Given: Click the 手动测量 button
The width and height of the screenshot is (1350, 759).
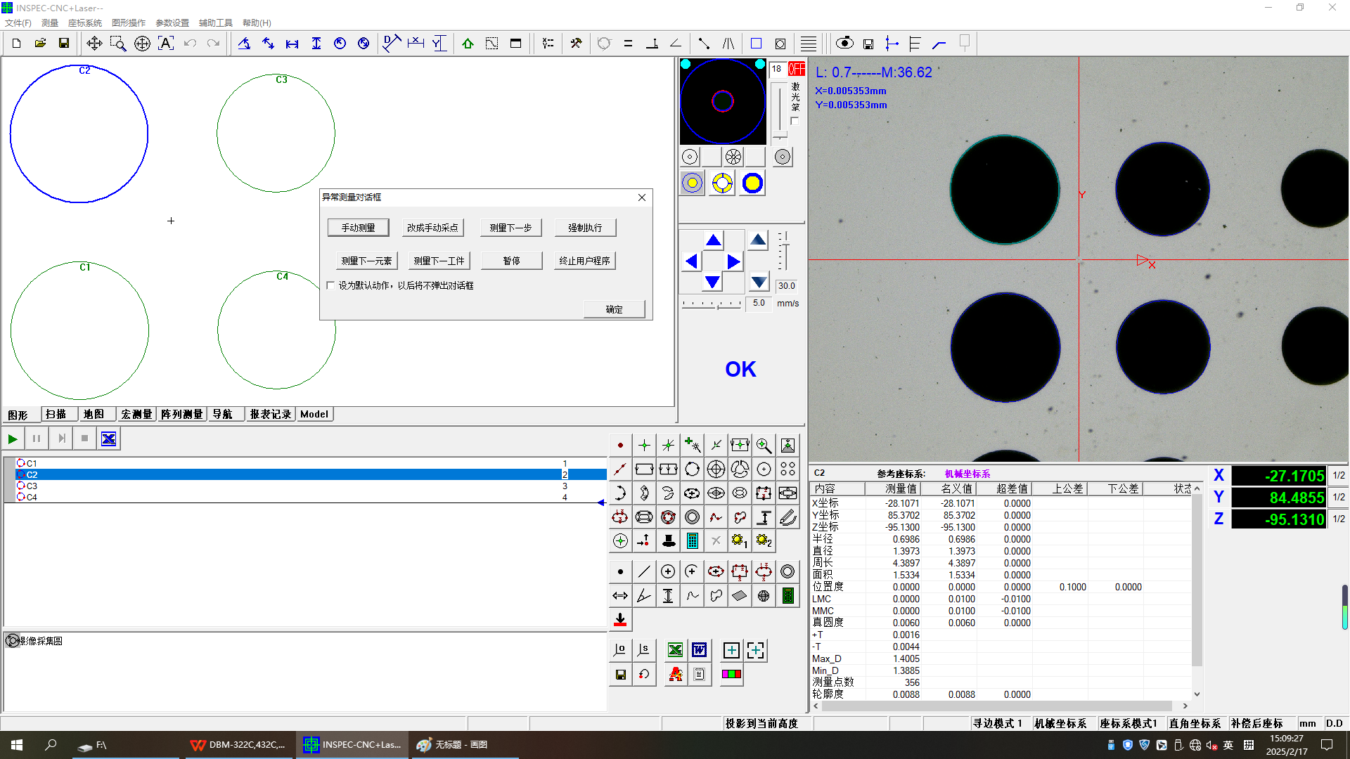Looking at the screenshot, I should (x=358, y=228).
